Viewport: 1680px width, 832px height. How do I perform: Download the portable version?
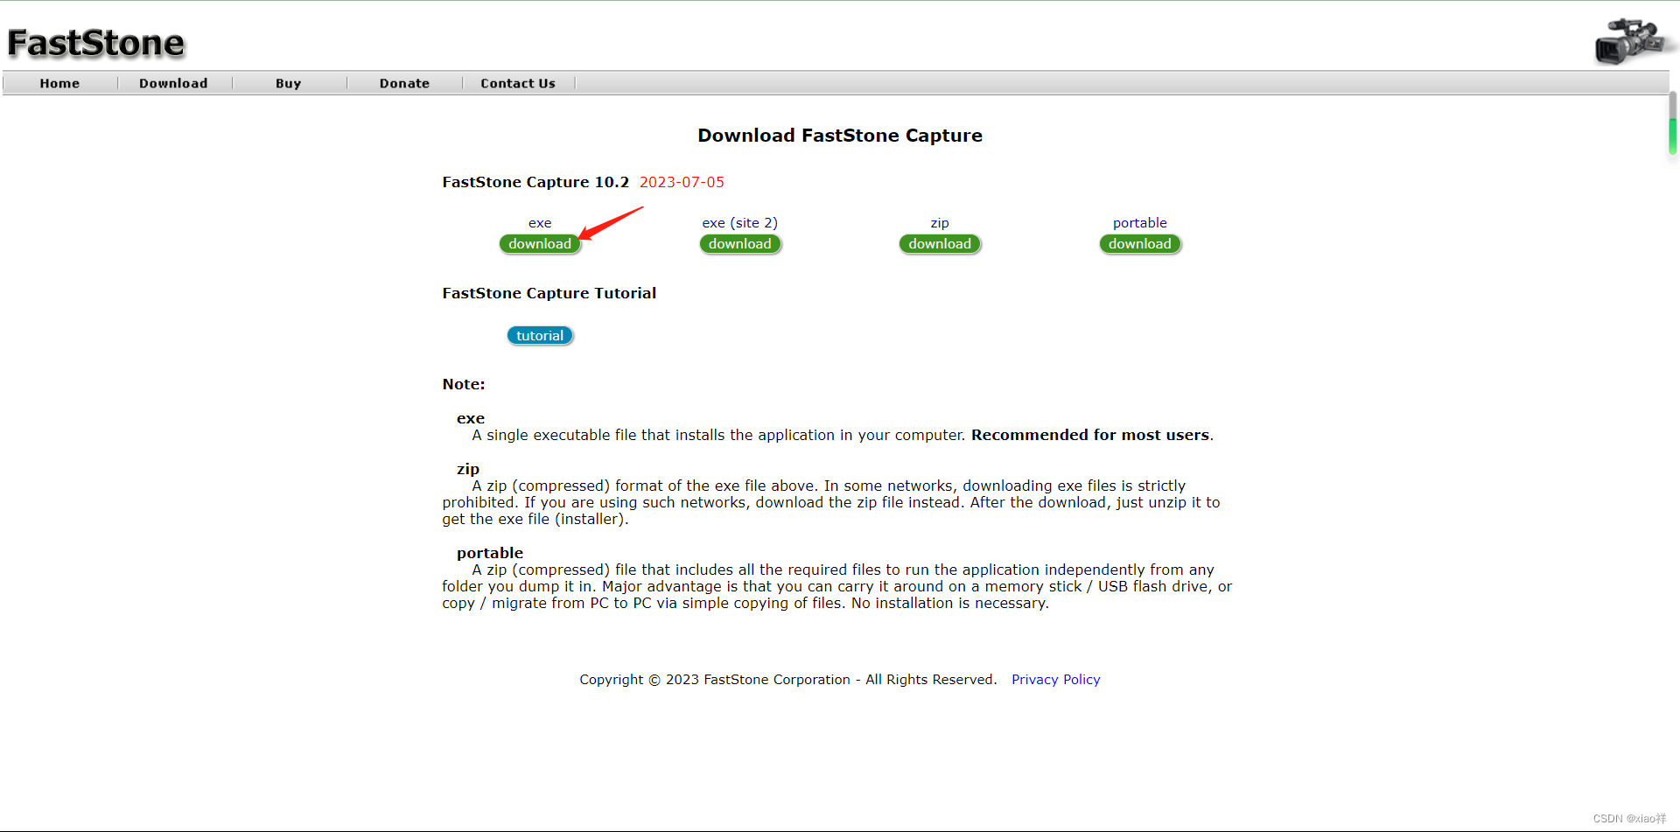[1140, 244]
